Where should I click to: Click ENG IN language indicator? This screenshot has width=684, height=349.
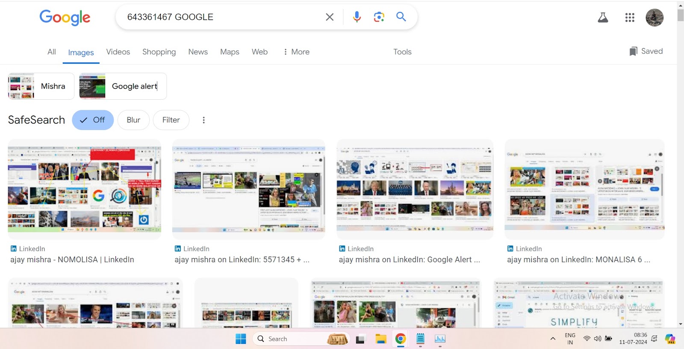pyautogui.click(x=570, y=339)
